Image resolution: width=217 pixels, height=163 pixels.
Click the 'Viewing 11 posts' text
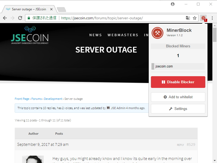[x=43, y=120]
